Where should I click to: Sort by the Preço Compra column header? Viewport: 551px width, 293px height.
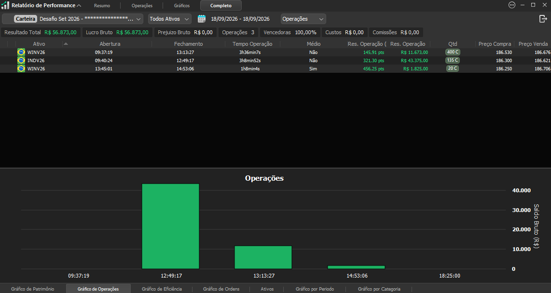pos(495,44)
